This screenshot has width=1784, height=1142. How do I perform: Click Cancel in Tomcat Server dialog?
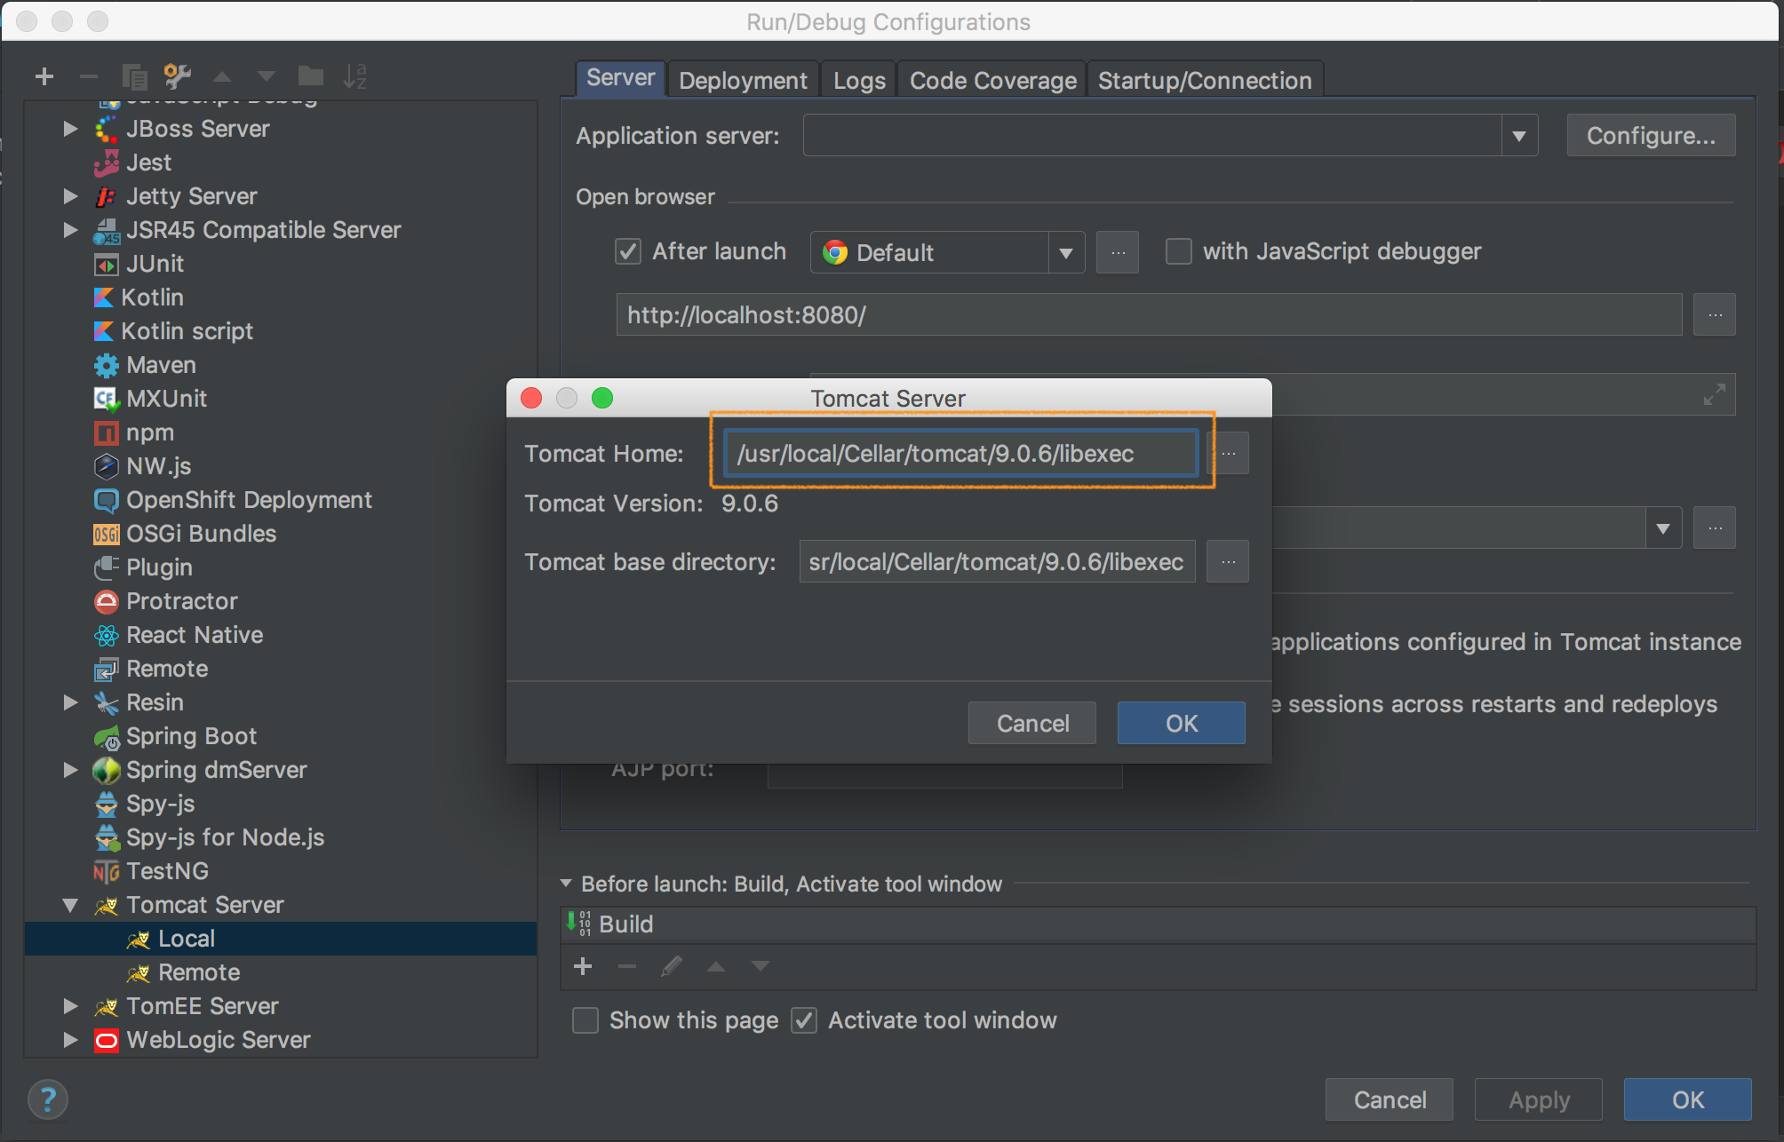1032,724
